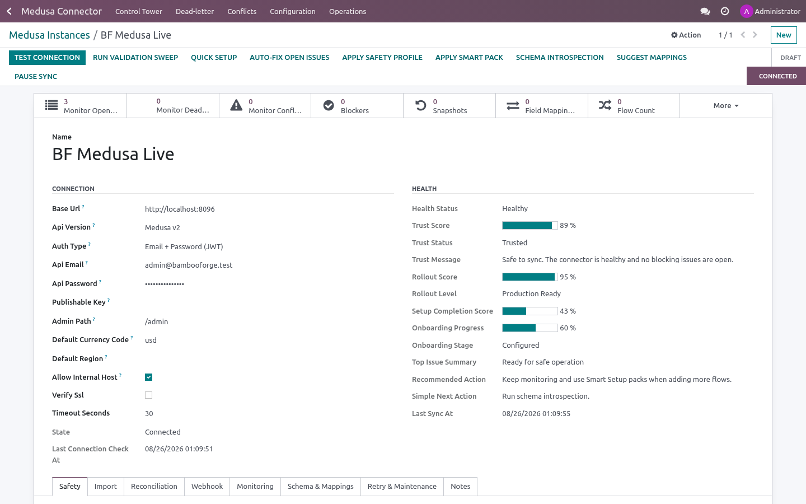Open Blockers check-circle stat button
This screenshot has width=806, height=504.
tap(357, 106)
